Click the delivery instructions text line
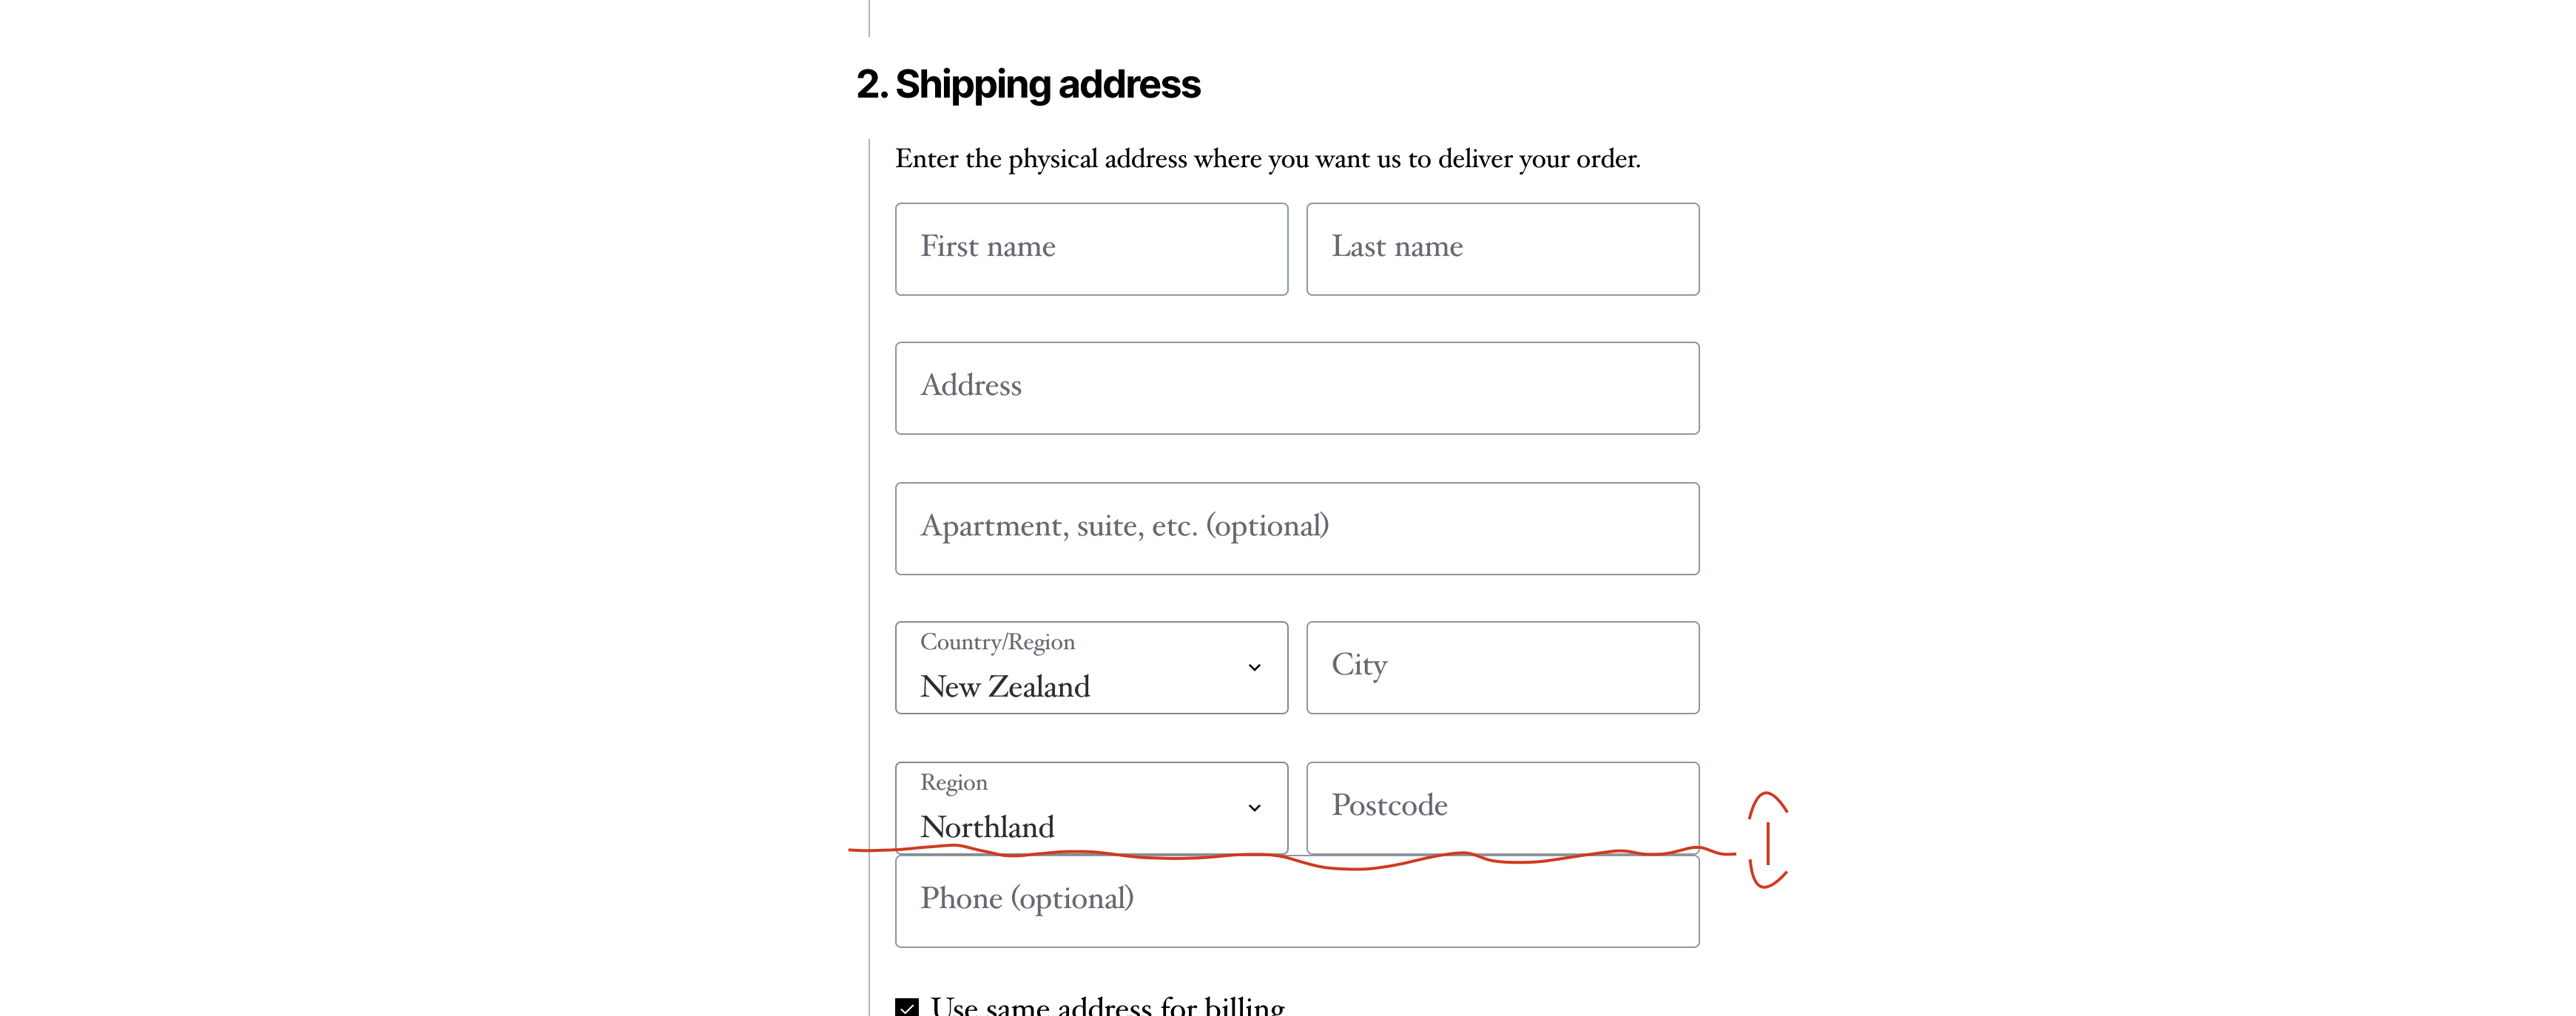 pyautogui.click(x=1267, y=158)
